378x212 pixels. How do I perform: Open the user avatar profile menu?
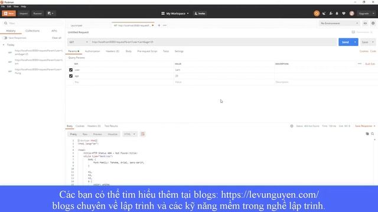pos(352,14)
